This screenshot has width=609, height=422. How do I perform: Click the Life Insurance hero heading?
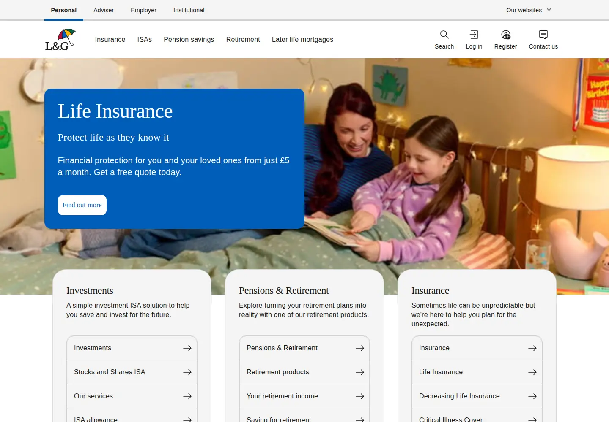coord(115,111)
